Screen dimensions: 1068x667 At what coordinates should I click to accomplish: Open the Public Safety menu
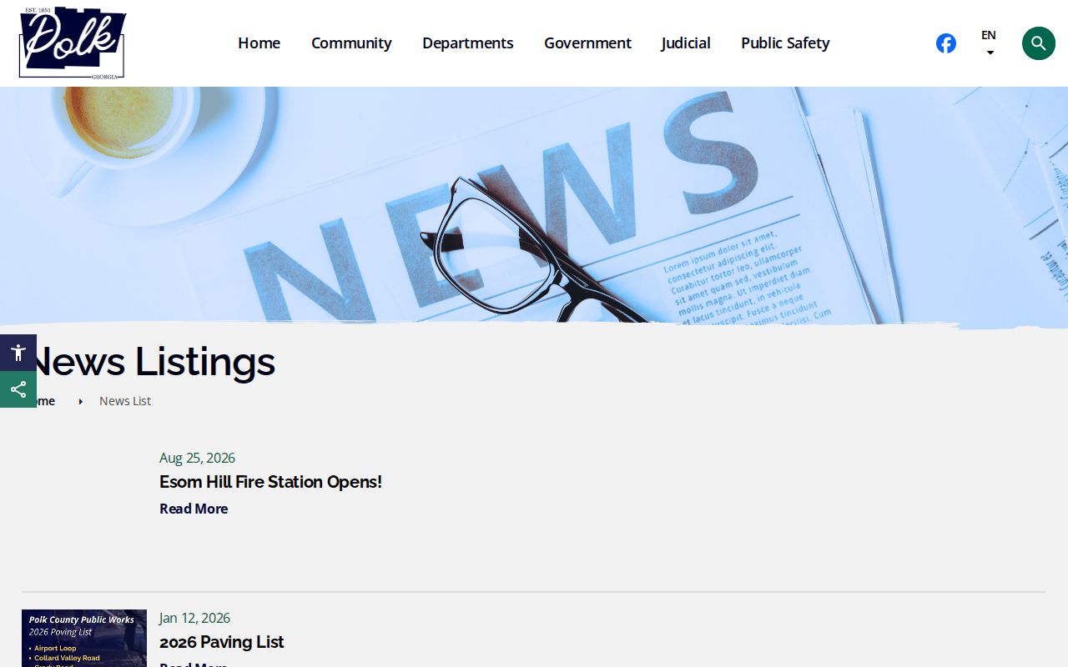[x=785, y=43]
